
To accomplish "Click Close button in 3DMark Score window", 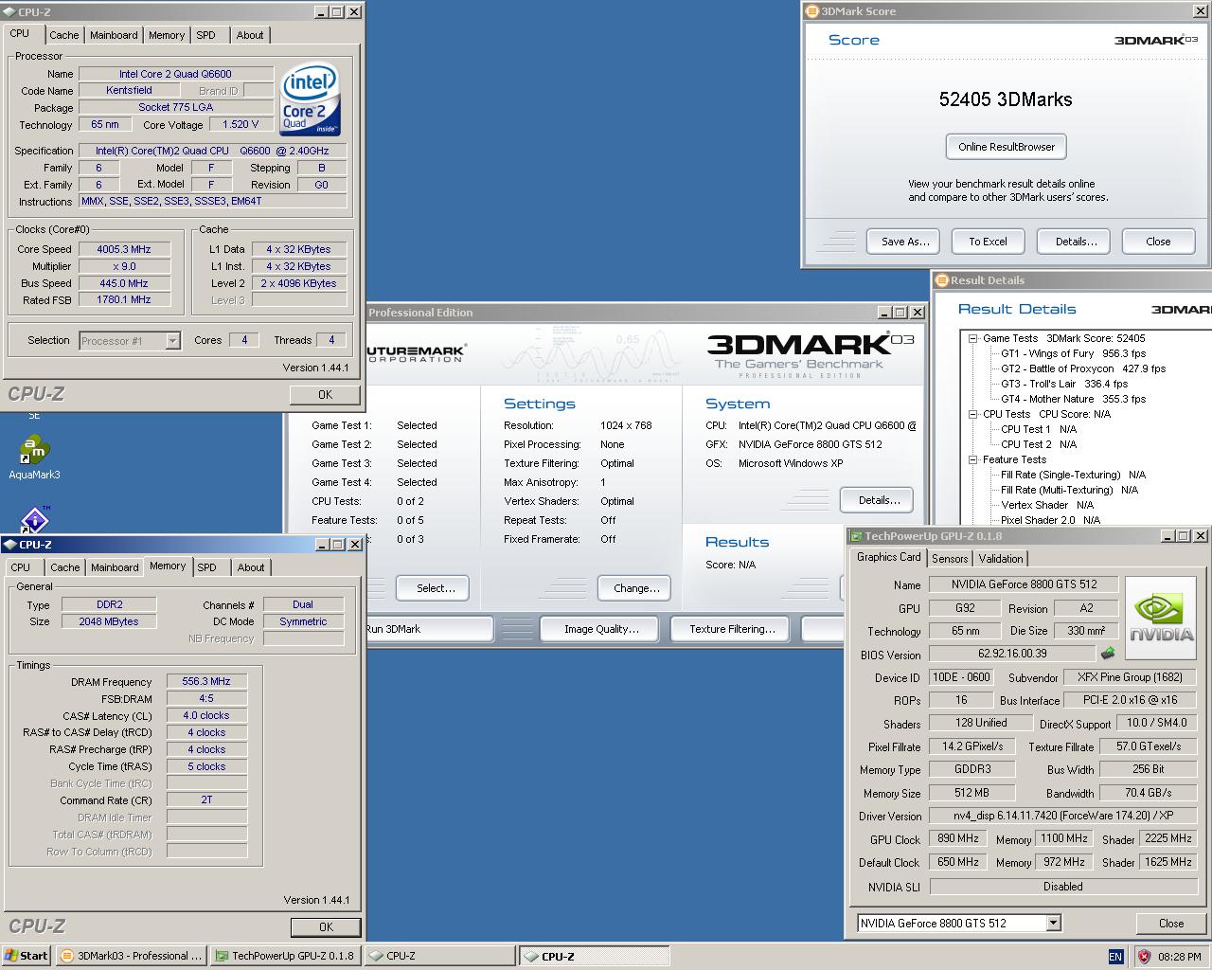I will 1158,242.
